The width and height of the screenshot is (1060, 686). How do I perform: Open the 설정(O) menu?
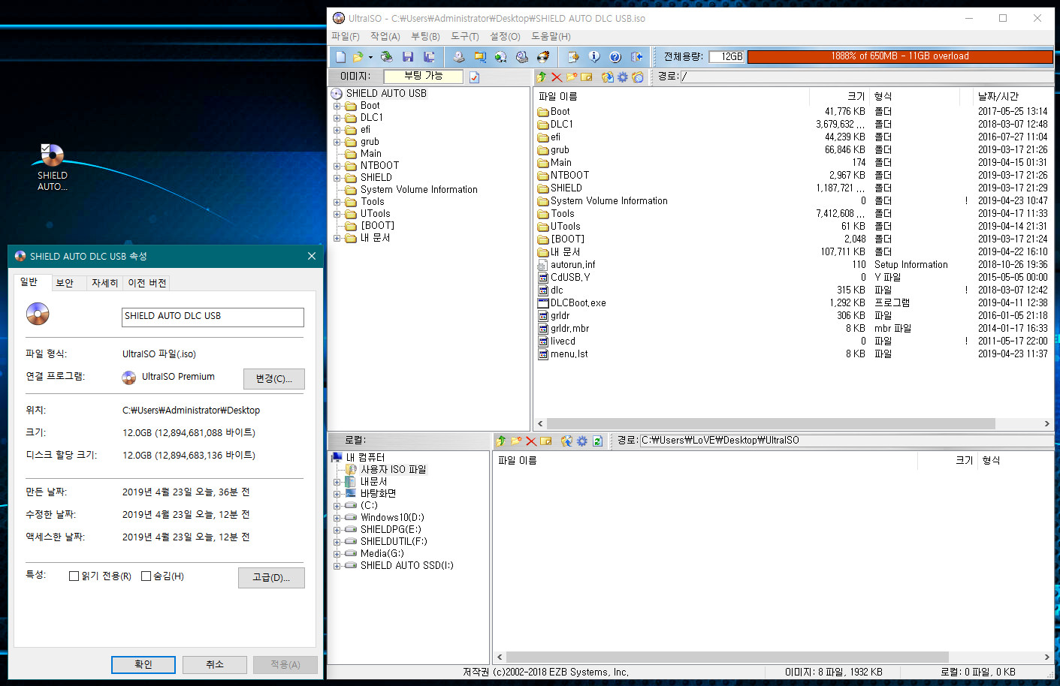[505, 36]
